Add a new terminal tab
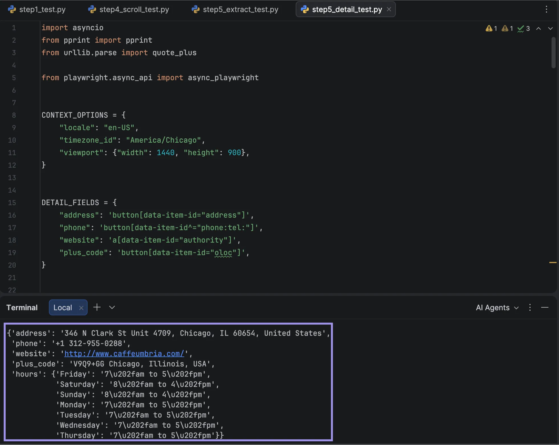The width and height of the screenshot is (559, 445). pyautogui.click(x=97, y=307)
